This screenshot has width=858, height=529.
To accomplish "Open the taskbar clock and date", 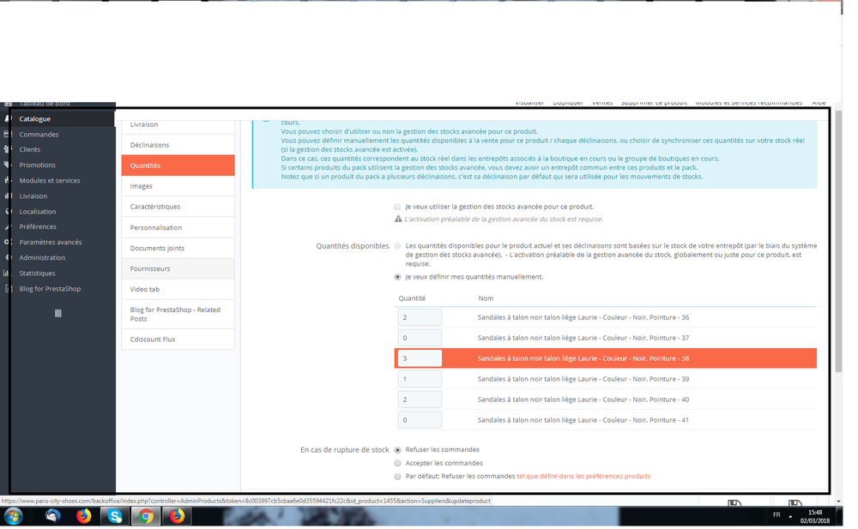I will [815, 516].
